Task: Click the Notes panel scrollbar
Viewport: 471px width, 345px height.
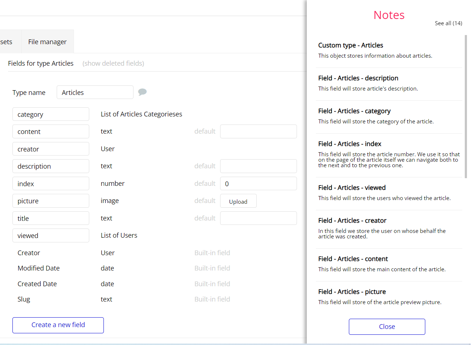Action: point(466,106)
